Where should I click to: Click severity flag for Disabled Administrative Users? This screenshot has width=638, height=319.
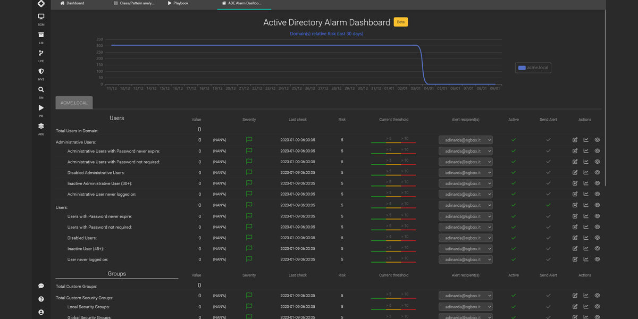pos(249,172)
